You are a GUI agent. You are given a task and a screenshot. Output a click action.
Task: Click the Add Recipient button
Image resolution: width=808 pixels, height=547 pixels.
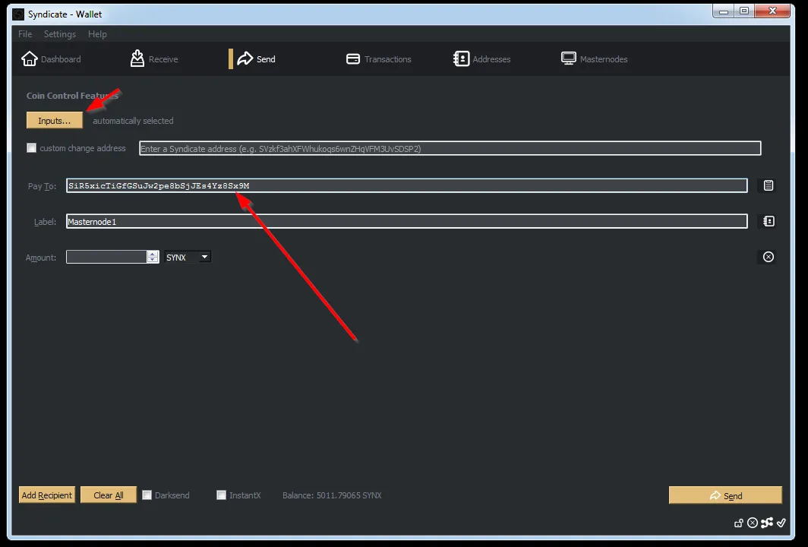(47, 495)
